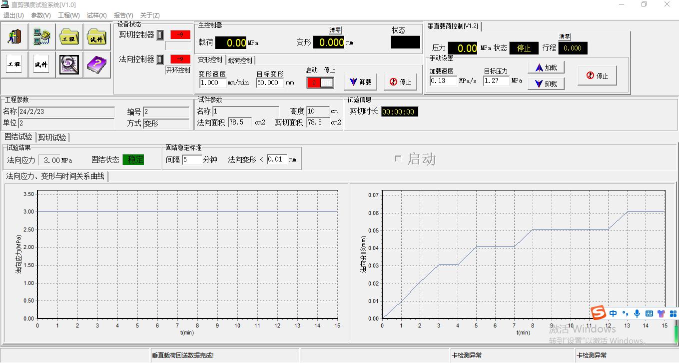Viewport: 679px width, 363px height.
Task: Click the 停止 button in vertical load control
Action: tap(597, 75)
